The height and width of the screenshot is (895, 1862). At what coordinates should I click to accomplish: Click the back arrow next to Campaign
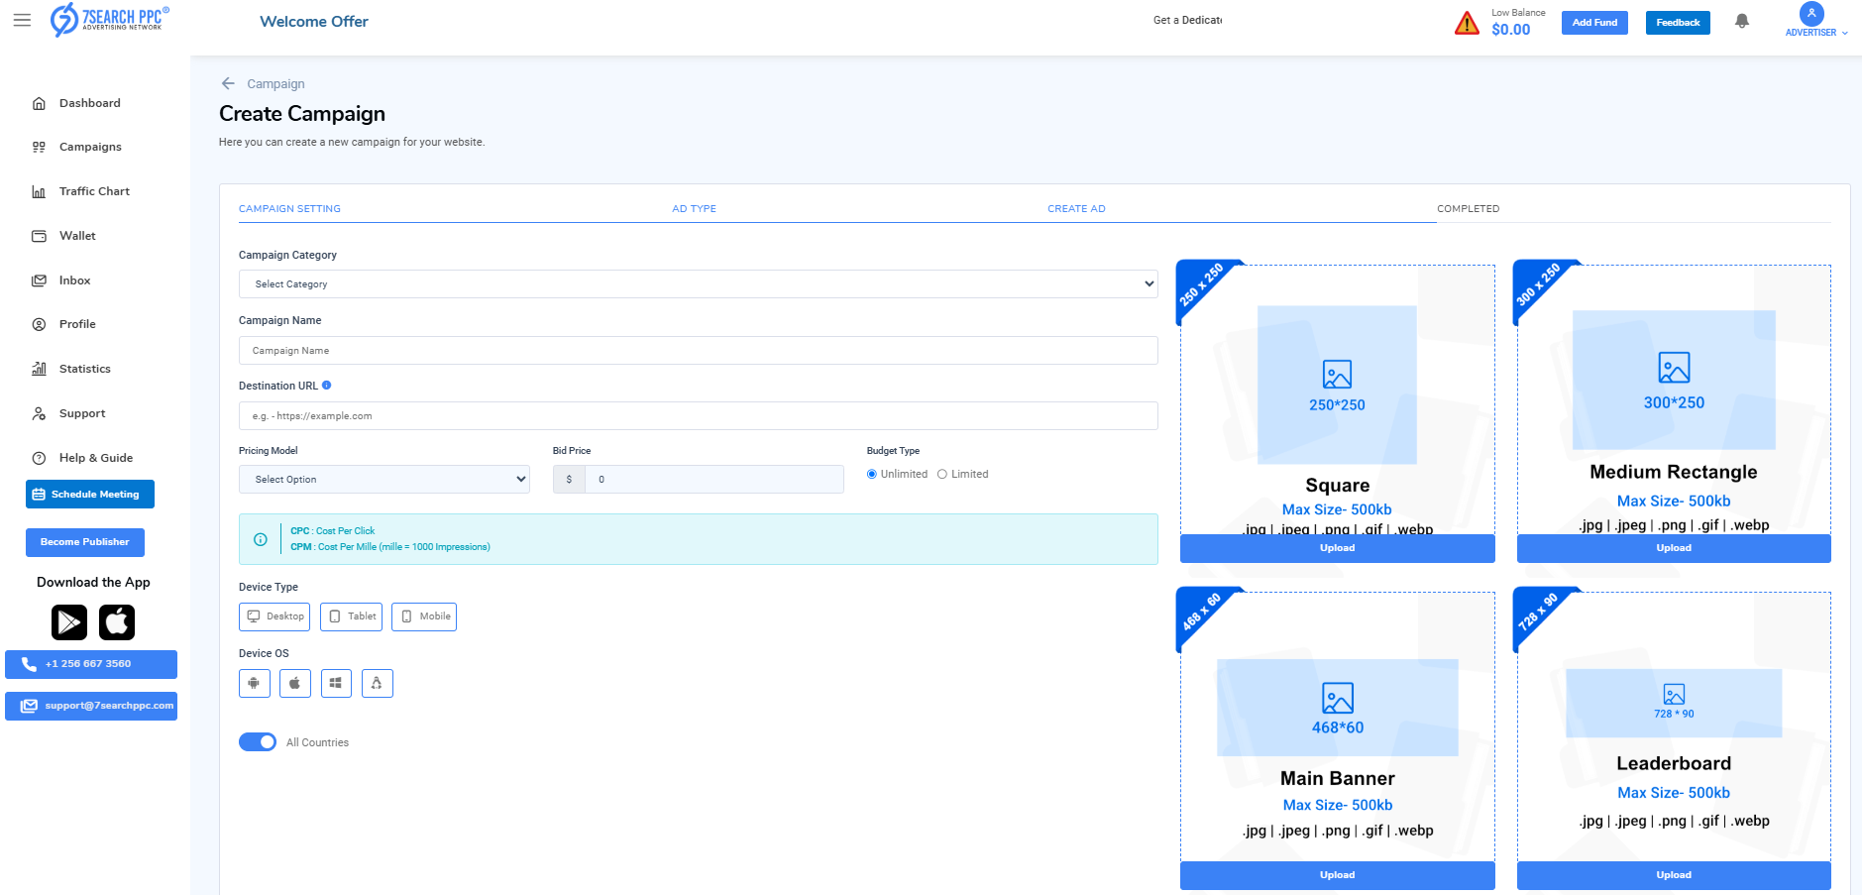coord(228,83)
